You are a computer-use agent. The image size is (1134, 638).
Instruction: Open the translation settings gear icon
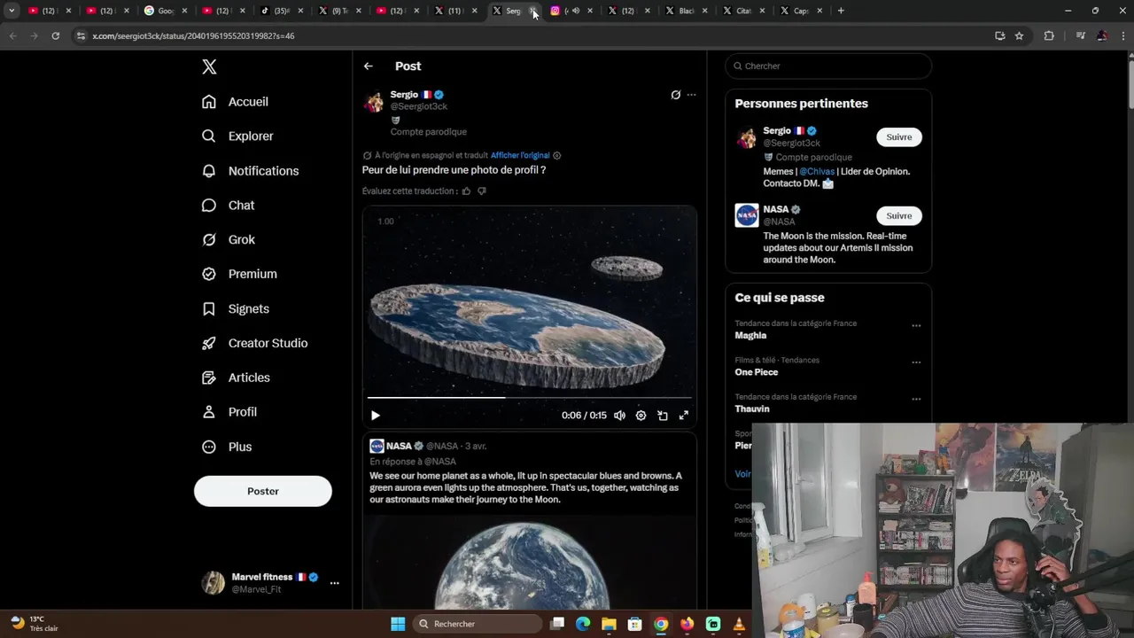(556, 155)
